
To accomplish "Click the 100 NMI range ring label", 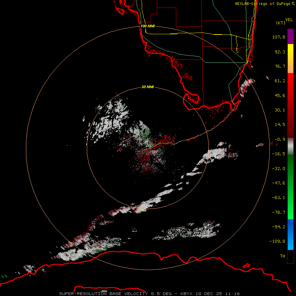I will [148, 26].
